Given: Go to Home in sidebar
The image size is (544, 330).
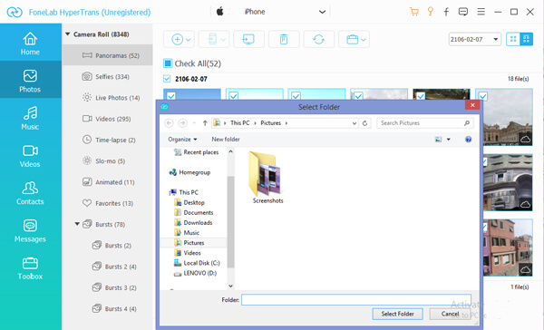Looking at the screenshot, I should [30, 44].
